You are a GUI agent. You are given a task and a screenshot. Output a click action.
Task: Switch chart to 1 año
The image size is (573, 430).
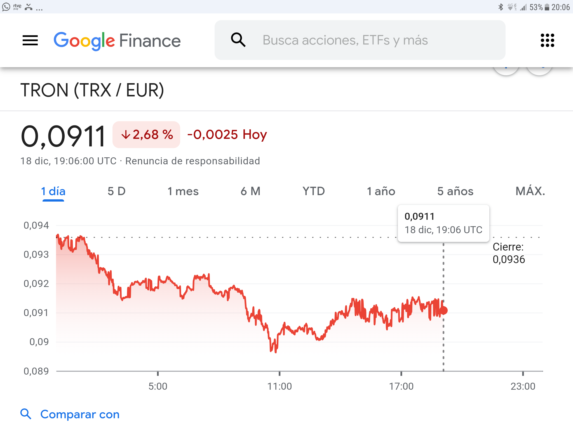pyautogui.click(x=381, y=191)
